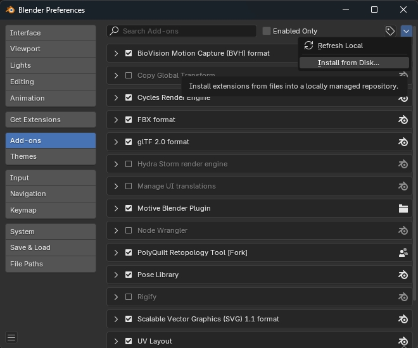Expand the Cycles Render Engine details

(x=116, y=97)
